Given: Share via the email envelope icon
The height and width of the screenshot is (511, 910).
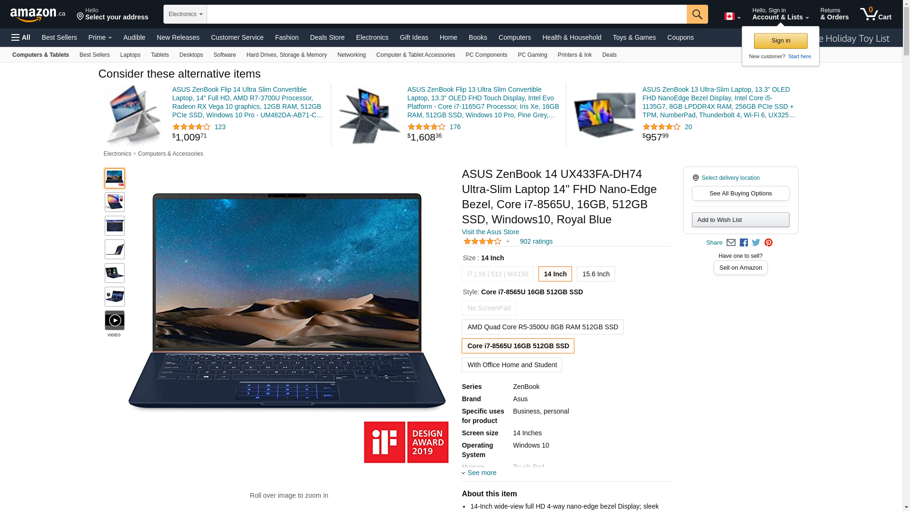Looking at the screenshot, I should pos(731,243).
